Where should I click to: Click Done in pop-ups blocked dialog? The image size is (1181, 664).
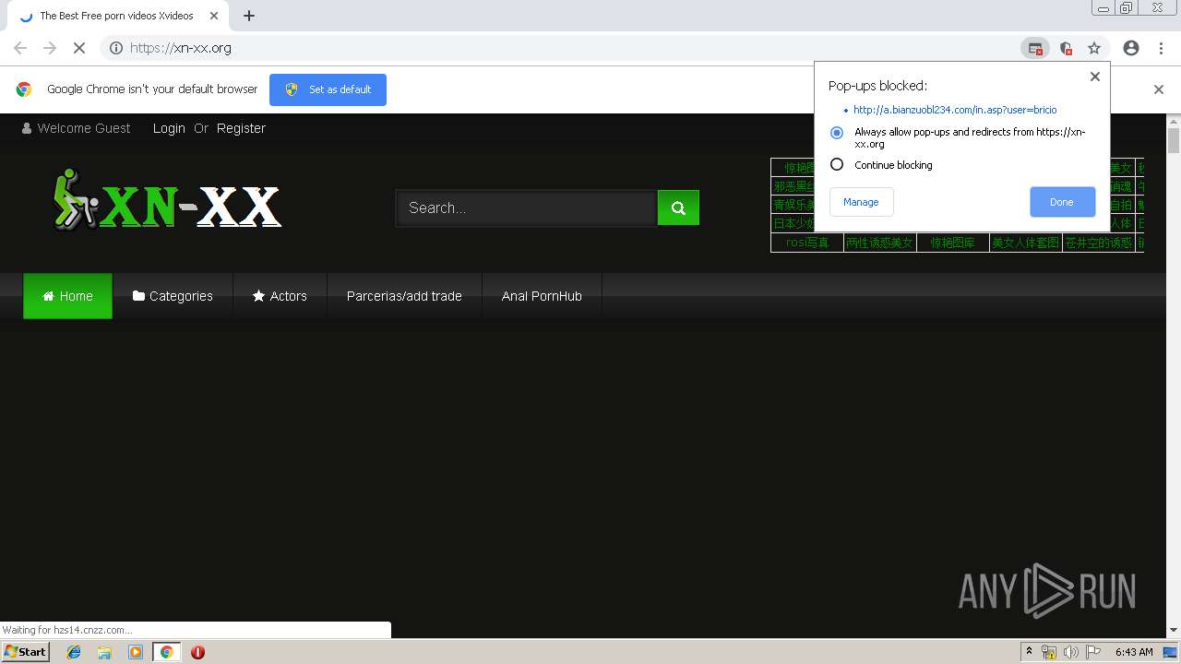pos(1062,202)
